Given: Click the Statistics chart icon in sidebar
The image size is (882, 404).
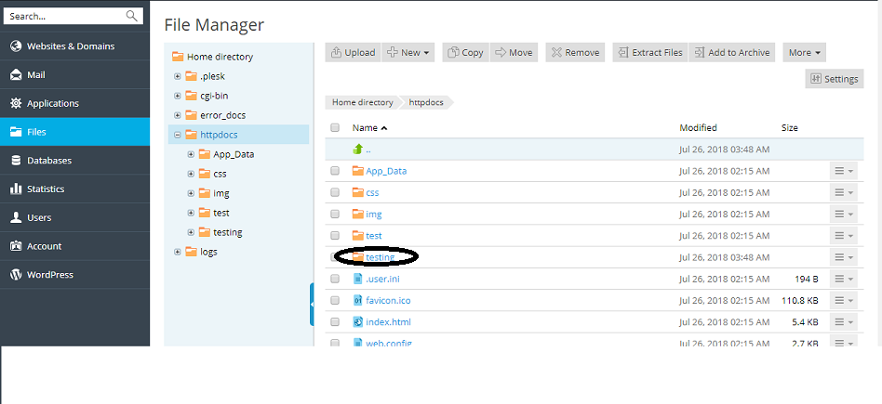Looking at the screenshot, I should [16, 189].
